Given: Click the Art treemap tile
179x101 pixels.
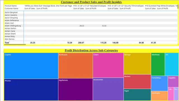Looking at the screenshot, I should pos(172,64).
